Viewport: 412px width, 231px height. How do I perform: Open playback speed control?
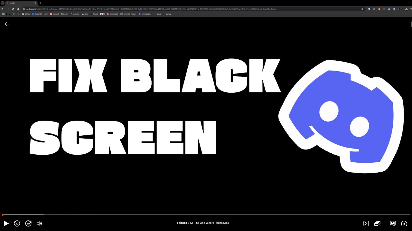[404, 223]
